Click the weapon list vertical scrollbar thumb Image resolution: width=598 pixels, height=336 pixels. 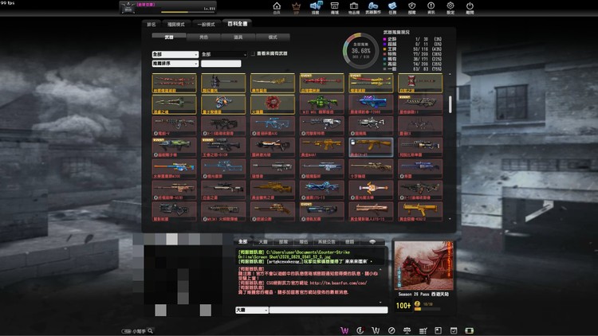[450, 104]
